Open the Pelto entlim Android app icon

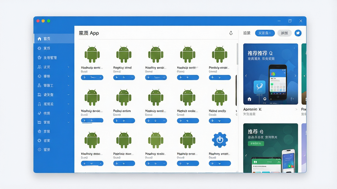point(124,98)
